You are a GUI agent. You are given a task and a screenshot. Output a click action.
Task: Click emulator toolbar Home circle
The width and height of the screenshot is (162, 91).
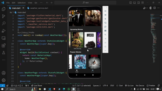pos(105,43)
